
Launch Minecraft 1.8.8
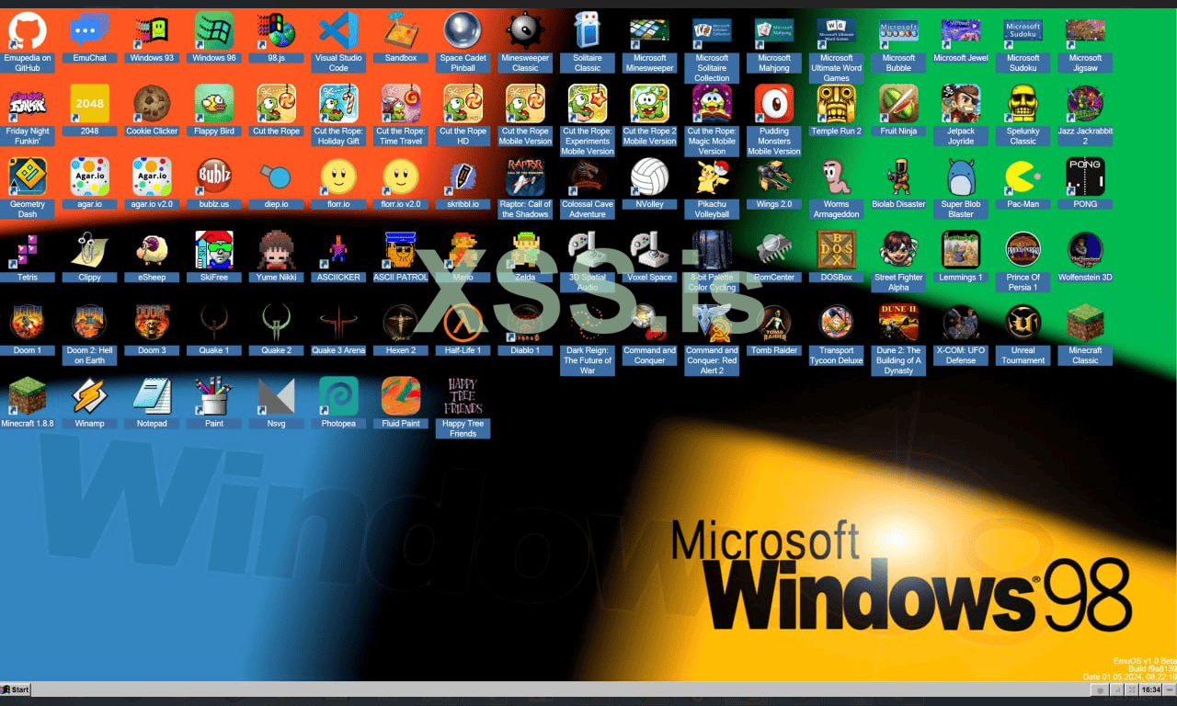(28, 396)
